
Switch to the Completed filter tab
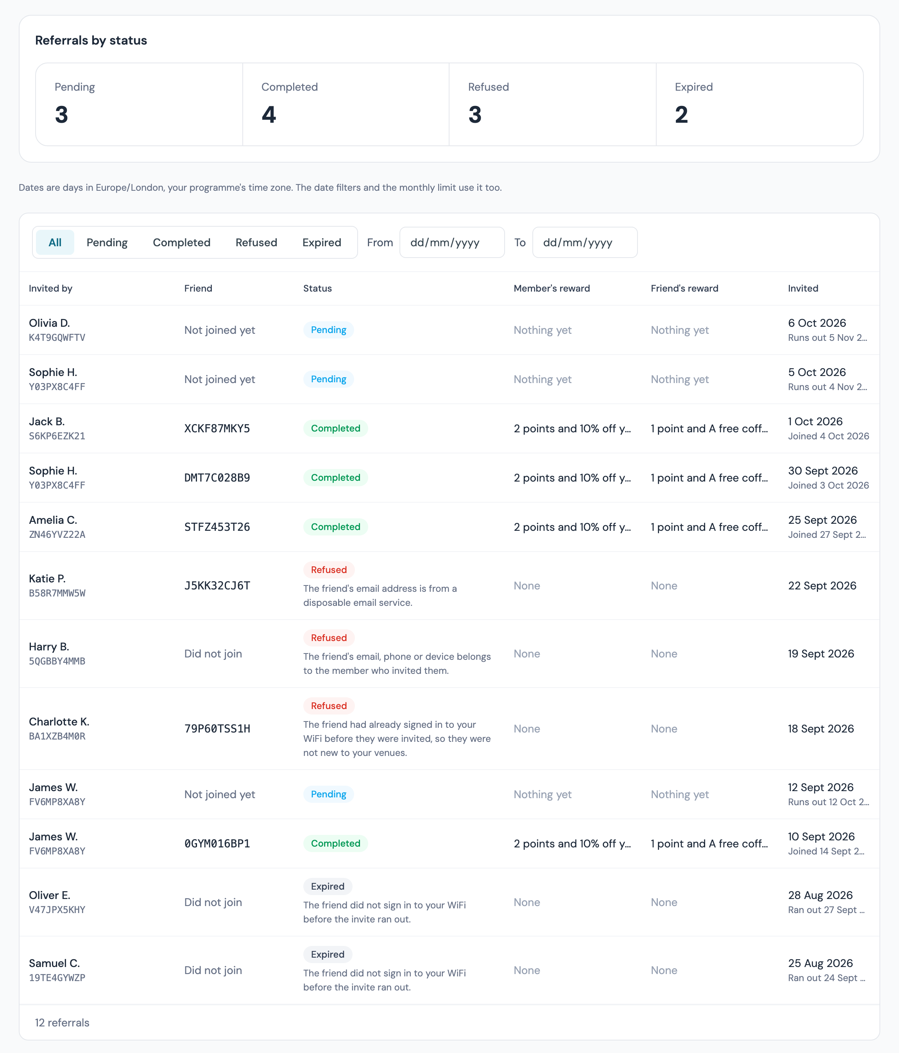click(181, 242)
